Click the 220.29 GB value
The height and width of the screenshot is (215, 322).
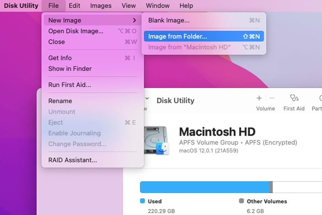(x=161, y=211)
